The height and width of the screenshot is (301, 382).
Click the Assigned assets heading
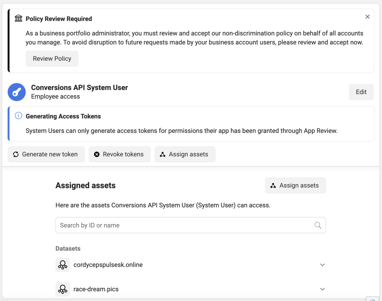pyautogui.click(x=85, y=185)
